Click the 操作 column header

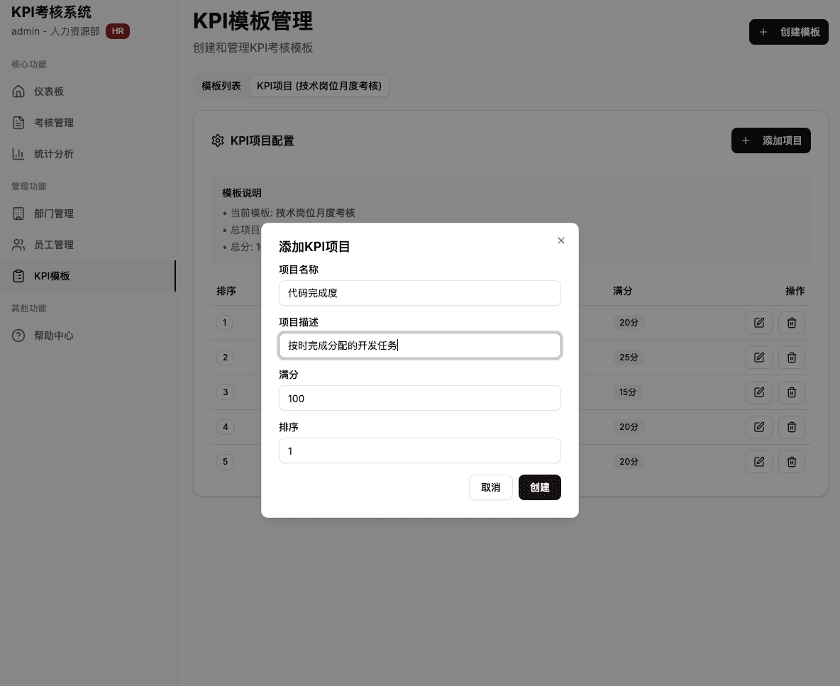pyautogui.click(x=795, y=291)
